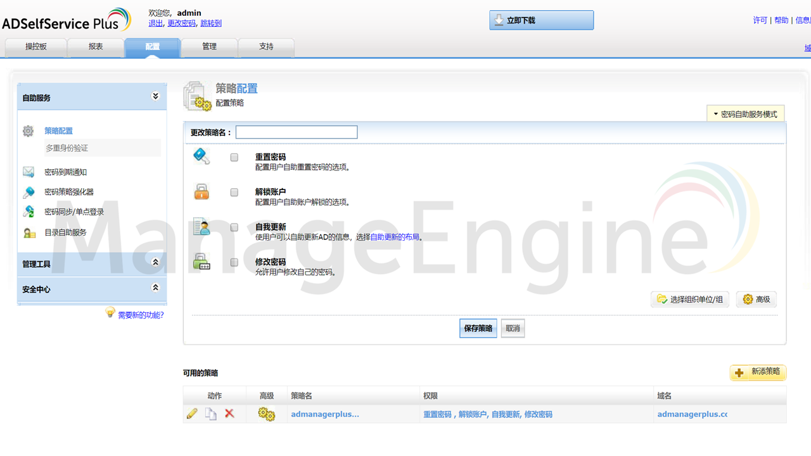The width and height of the screenshot is (811, 456).
Task: Click the 保存策略 button
Action: pos(478,328)
